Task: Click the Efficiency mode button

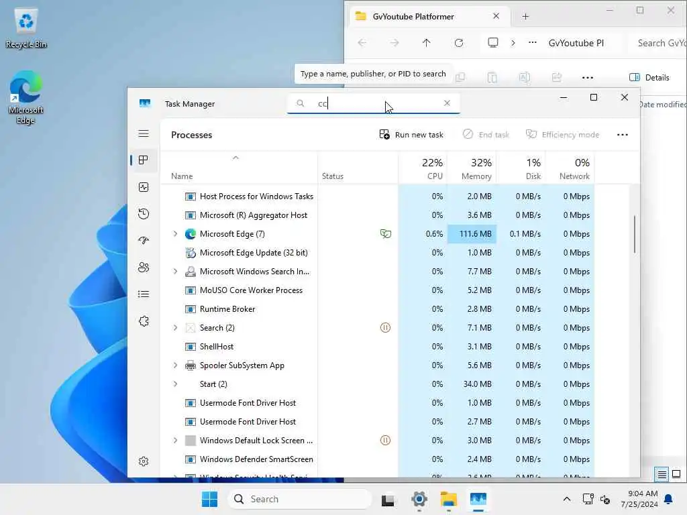Action: point(562,134)
